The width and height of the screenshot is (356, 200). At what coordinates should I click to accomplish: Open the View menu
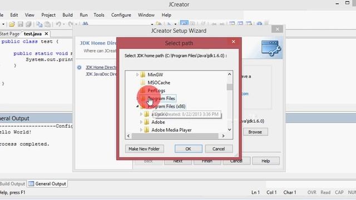point(29,15)
